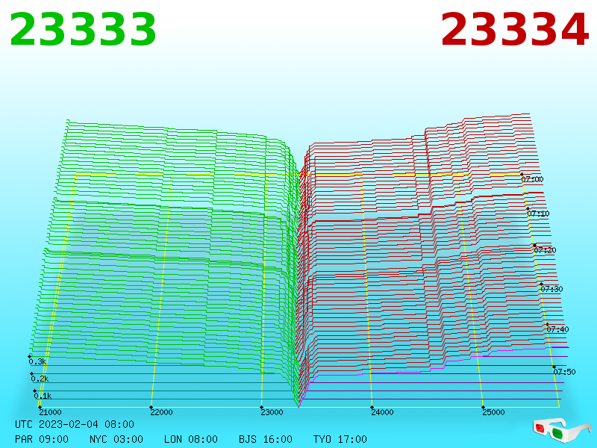The image size is (597, 448).
Task: Click the BJS 16:00 clock
Action: click(x=266, y=439)
